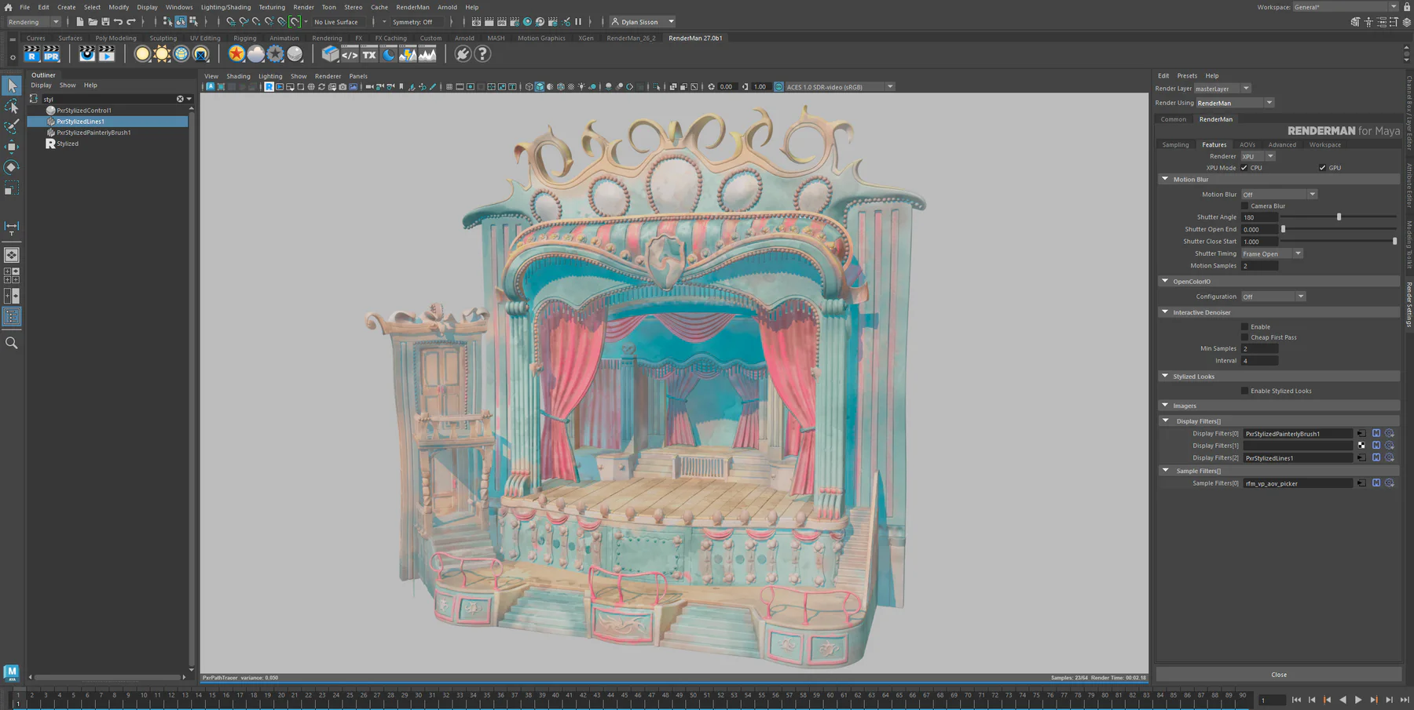Open the Render Layer masterLayer dropdown

[1222, 89]
